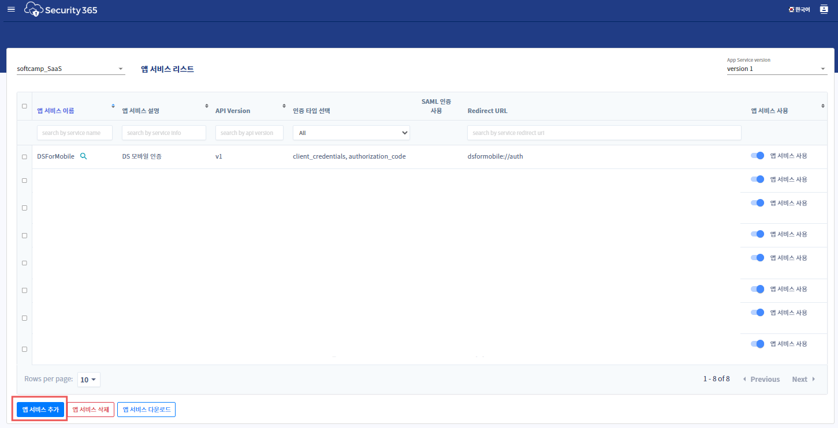838x428 pixels.
Task: Expand the softcamp_SaaS tenant dropdown
Action: click(70, 69)
